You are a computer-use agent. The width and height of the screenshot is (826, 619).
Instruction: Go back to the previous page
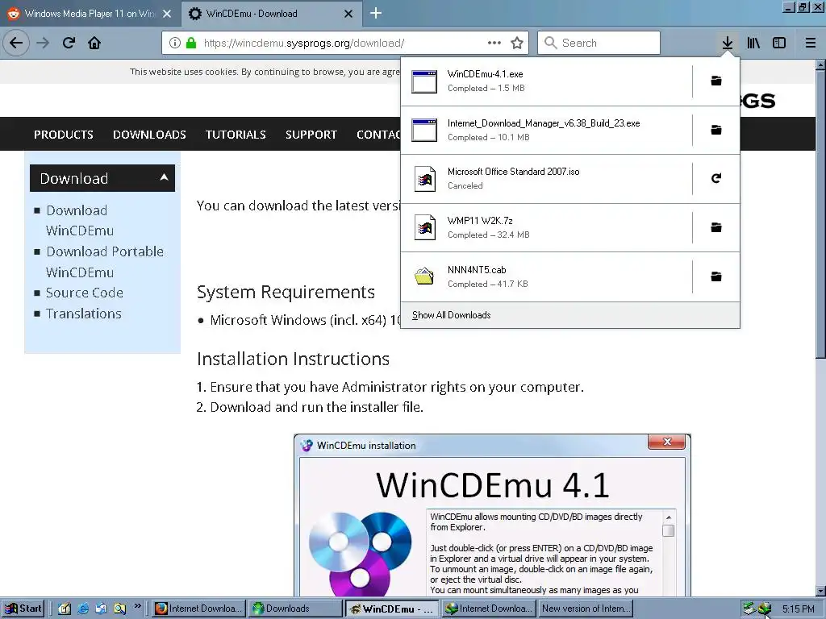click(16, 43)
